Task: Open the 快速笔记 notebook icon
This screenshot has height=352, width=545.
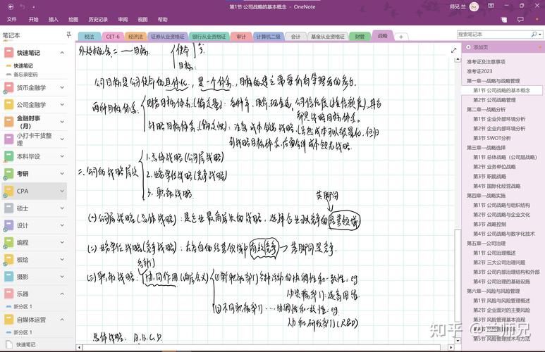Action: coord(8,53)
